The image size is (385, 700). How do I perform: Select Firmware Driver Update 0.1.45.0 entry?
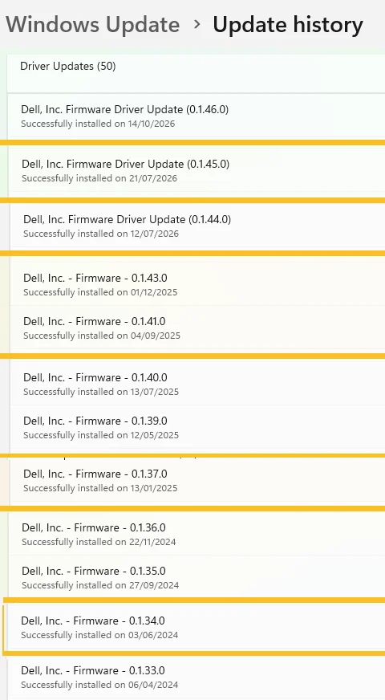(x=197, y=170)
